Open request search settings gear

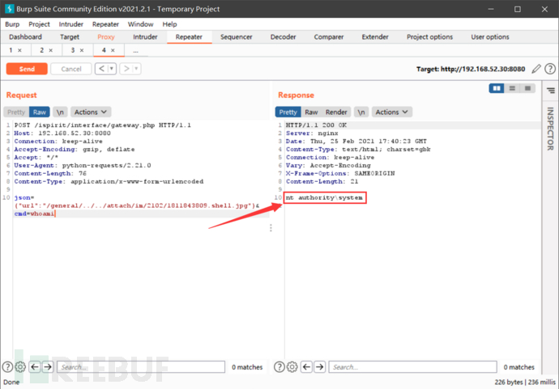(x=20, y=366)
